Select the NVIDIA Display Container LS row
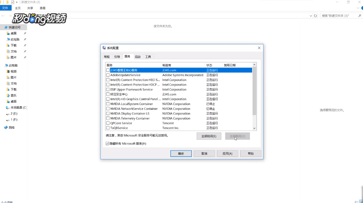Screen dimensions: 363x203 pyautogui.click(x=179, y=114)
